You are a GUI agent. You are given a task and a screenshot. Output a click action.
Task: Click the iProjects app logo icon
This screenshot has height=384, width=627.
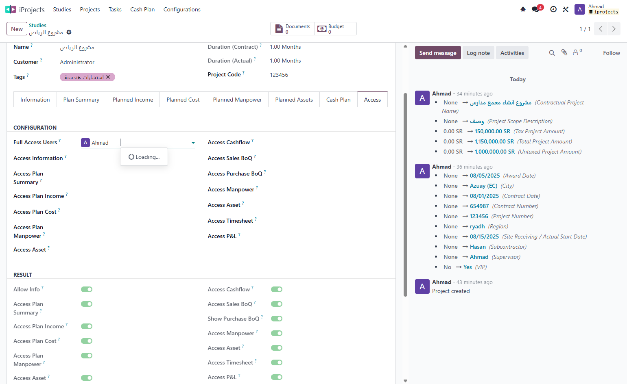click(x=11, y=9)
